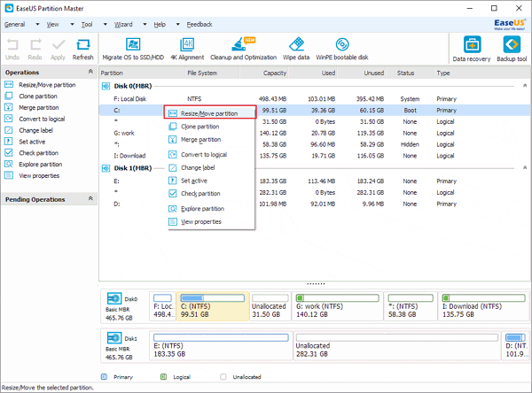Choose Clone partition from context menu

pyautogui.click(x=211, y=127)
